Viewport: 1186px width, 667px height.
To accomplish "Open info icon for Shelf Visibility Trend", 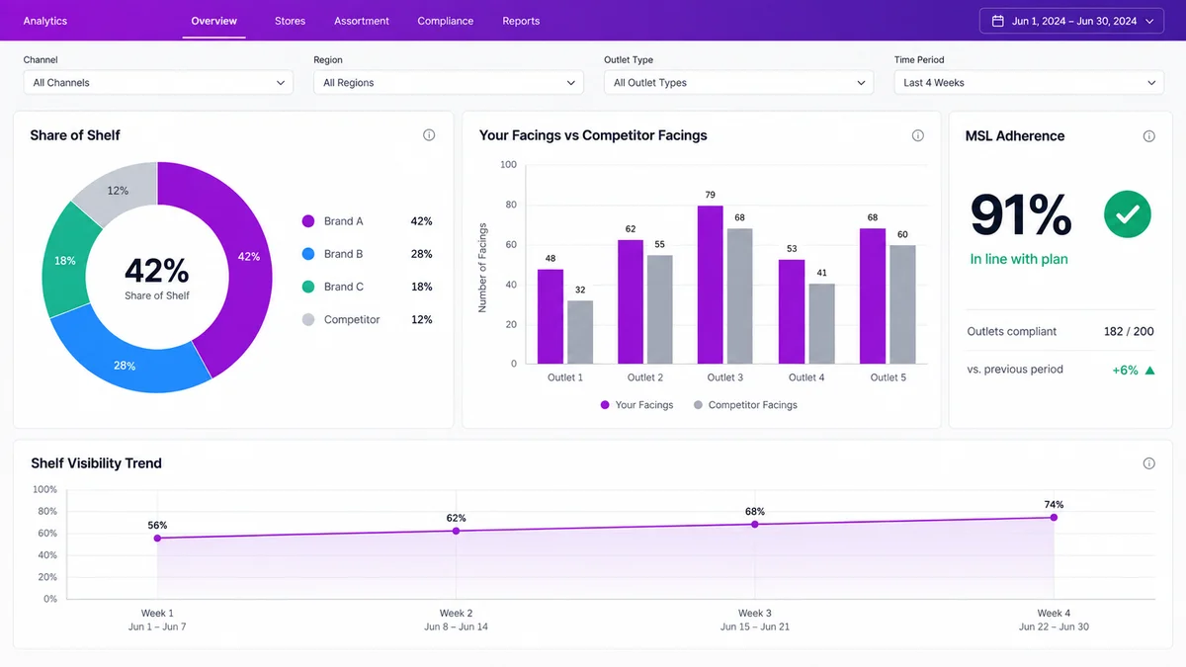I will (x=1148, y=463).
